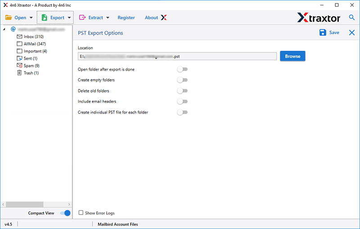Click the v4.5 version label
The image size is (360, 229).
[x=8, y=225]
